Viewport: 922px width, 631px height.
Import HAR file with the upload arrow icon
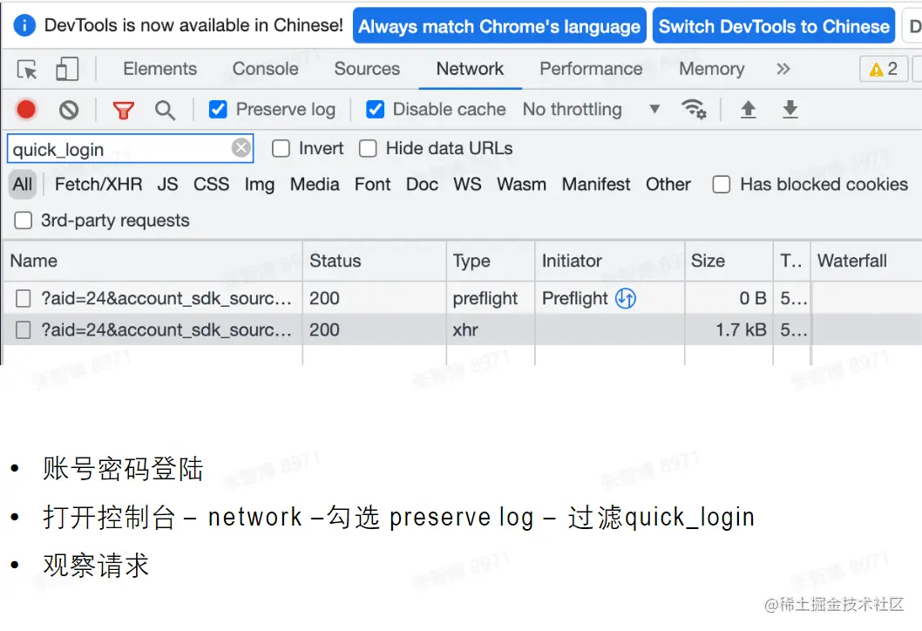[x=748, y=110]
